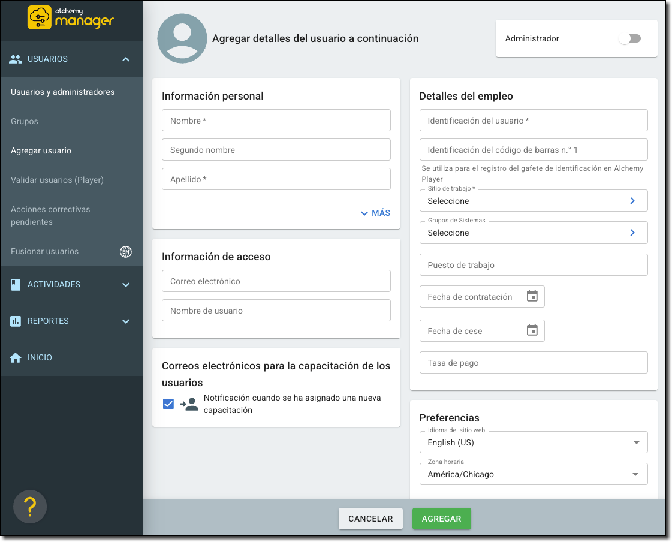672x542 pixels.
Task: Focus the Identificación del usuario field
Action: [534, 121]
